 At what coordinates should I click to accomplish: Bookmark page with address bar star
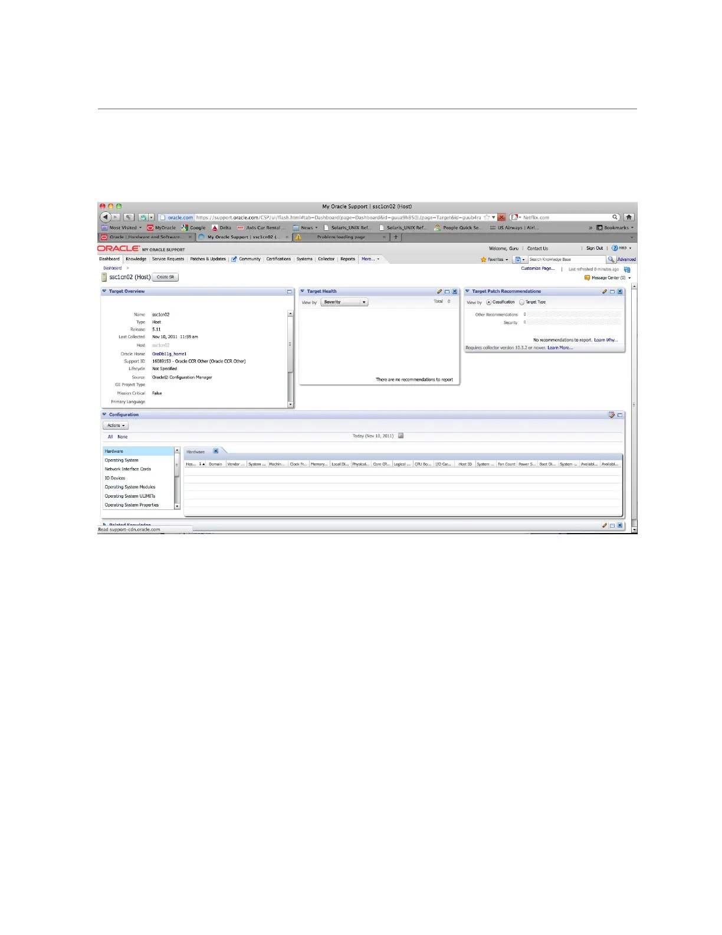[x=487, y=217]
